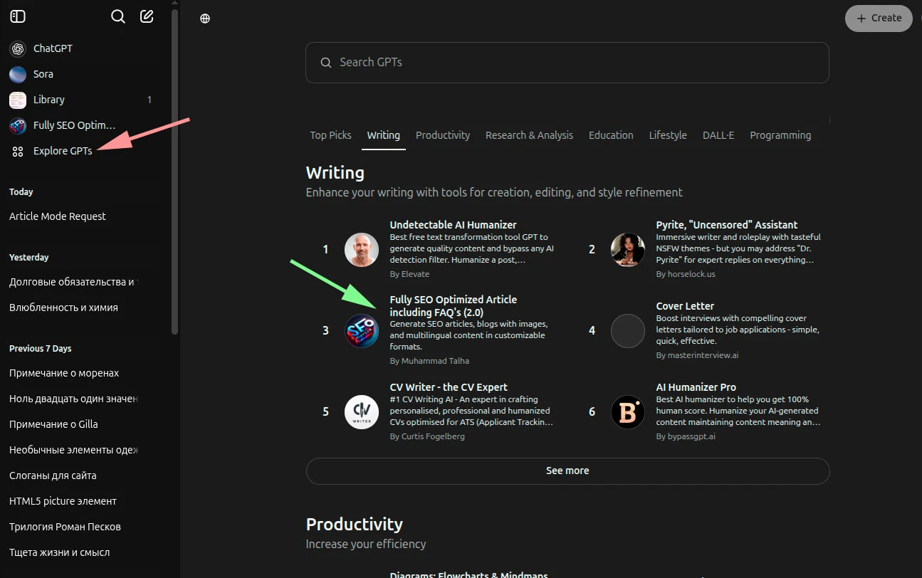Open the sidebar search magnifier icon
The image size is (922, 578).
click(118, 16)
